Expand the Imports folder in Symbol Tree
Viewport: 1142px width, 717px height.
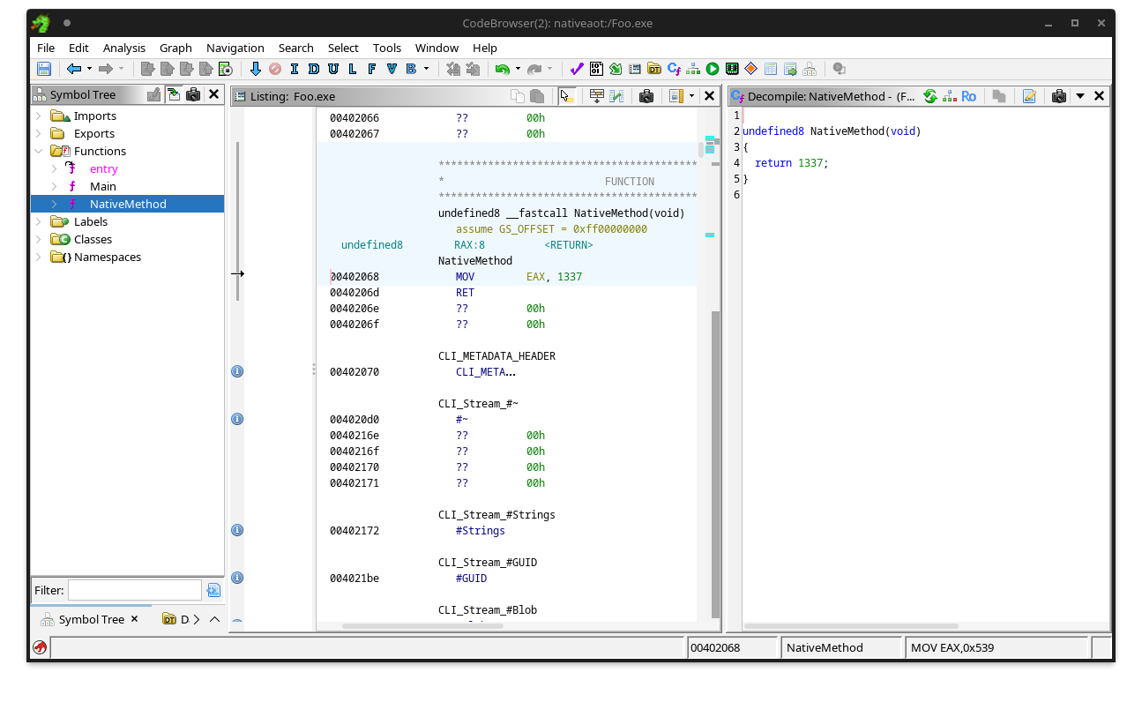pos(38,116)
